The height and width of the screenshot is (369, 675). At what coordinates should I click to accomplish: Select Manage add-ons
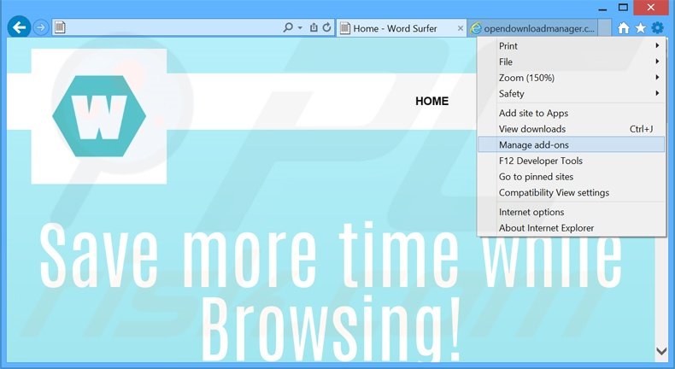coord(572,144)
